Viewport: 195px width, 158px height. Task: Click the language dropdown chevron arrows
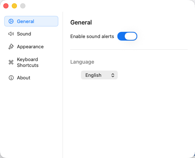click(x=113, y=75)
